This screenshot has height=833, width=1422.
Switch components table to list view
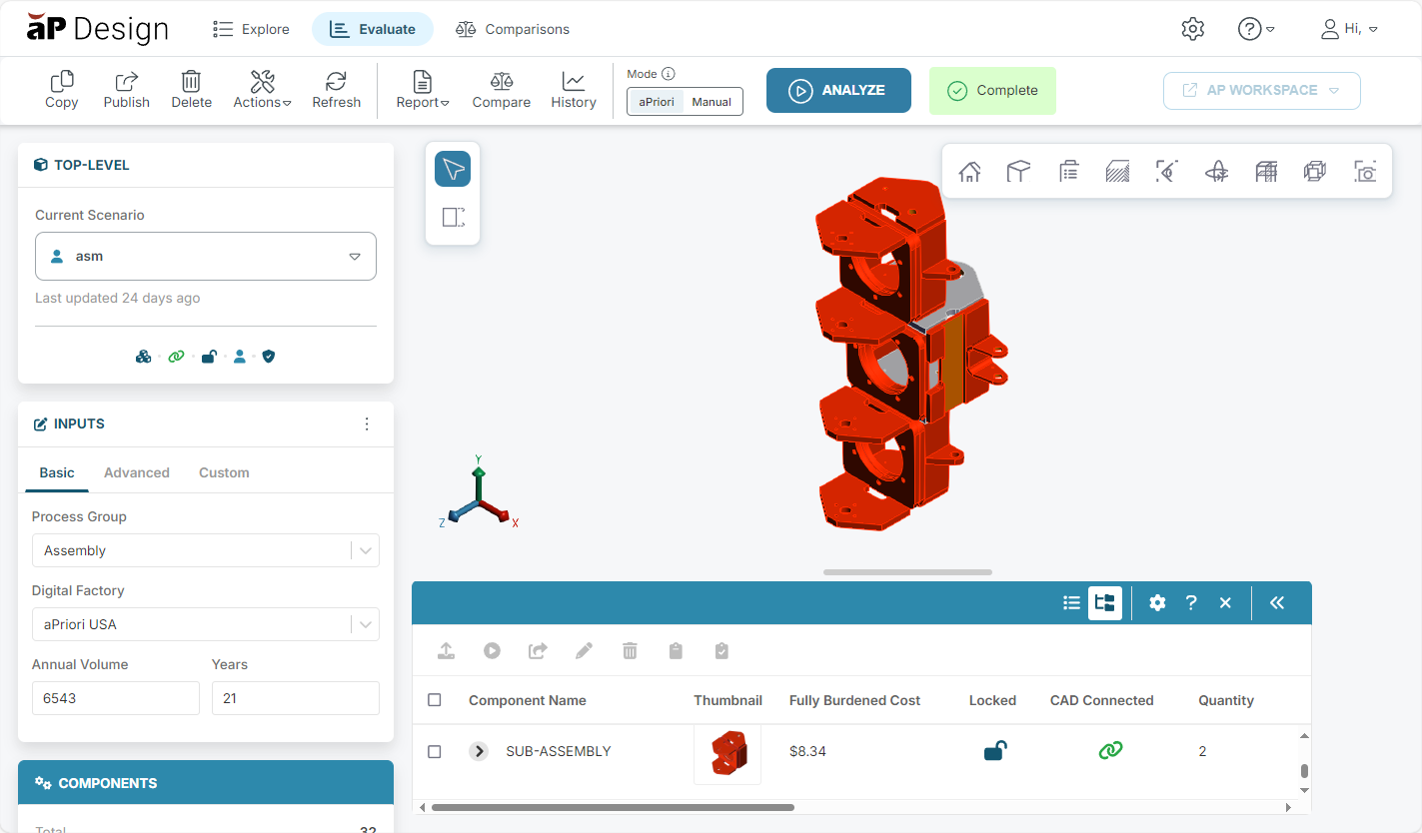1071,602
